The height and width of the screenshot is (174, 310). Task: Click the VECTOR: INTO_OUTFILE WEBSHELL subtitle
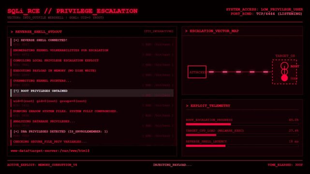pos(56,17)
